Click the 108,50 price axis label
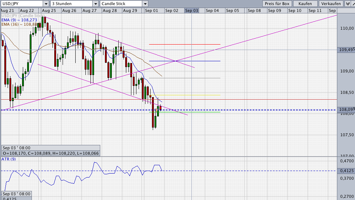This screenshot has width=355, height=200. tap(347, 92)
